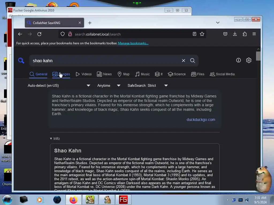Open the Pocket save icon
The image size is (274, 205).
[225, 34]
